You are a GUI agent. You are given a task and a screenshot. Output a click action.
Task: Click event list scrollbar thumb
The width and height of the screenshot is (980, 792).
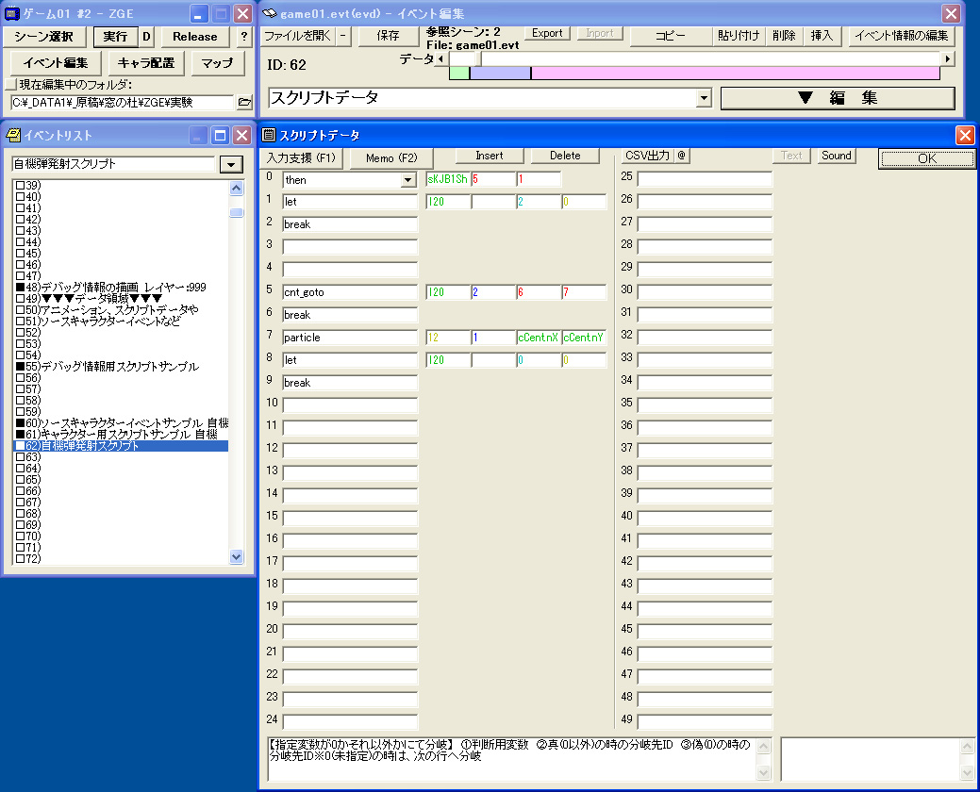(x=236, y=212)
